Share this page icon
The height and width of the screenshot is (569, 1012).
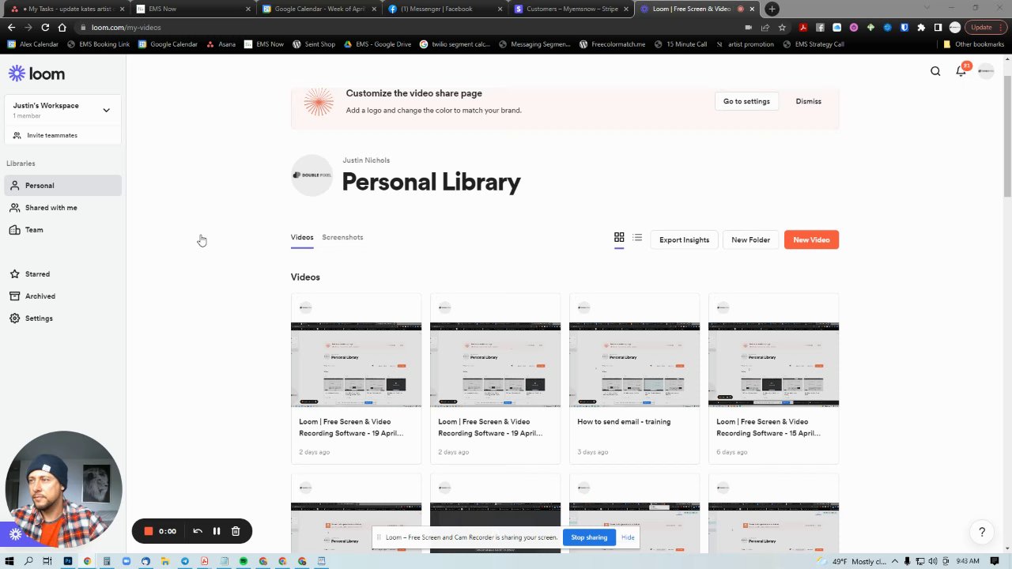point(765,27)
